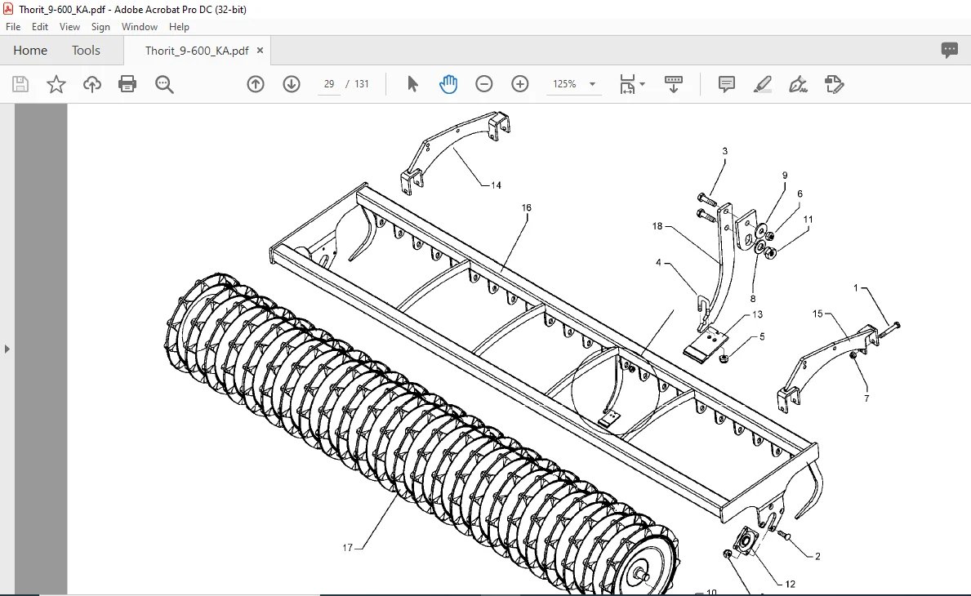Click the stamp or redact tool icon
This screenshot has height=596, width=971.
(x=834, y=84)
